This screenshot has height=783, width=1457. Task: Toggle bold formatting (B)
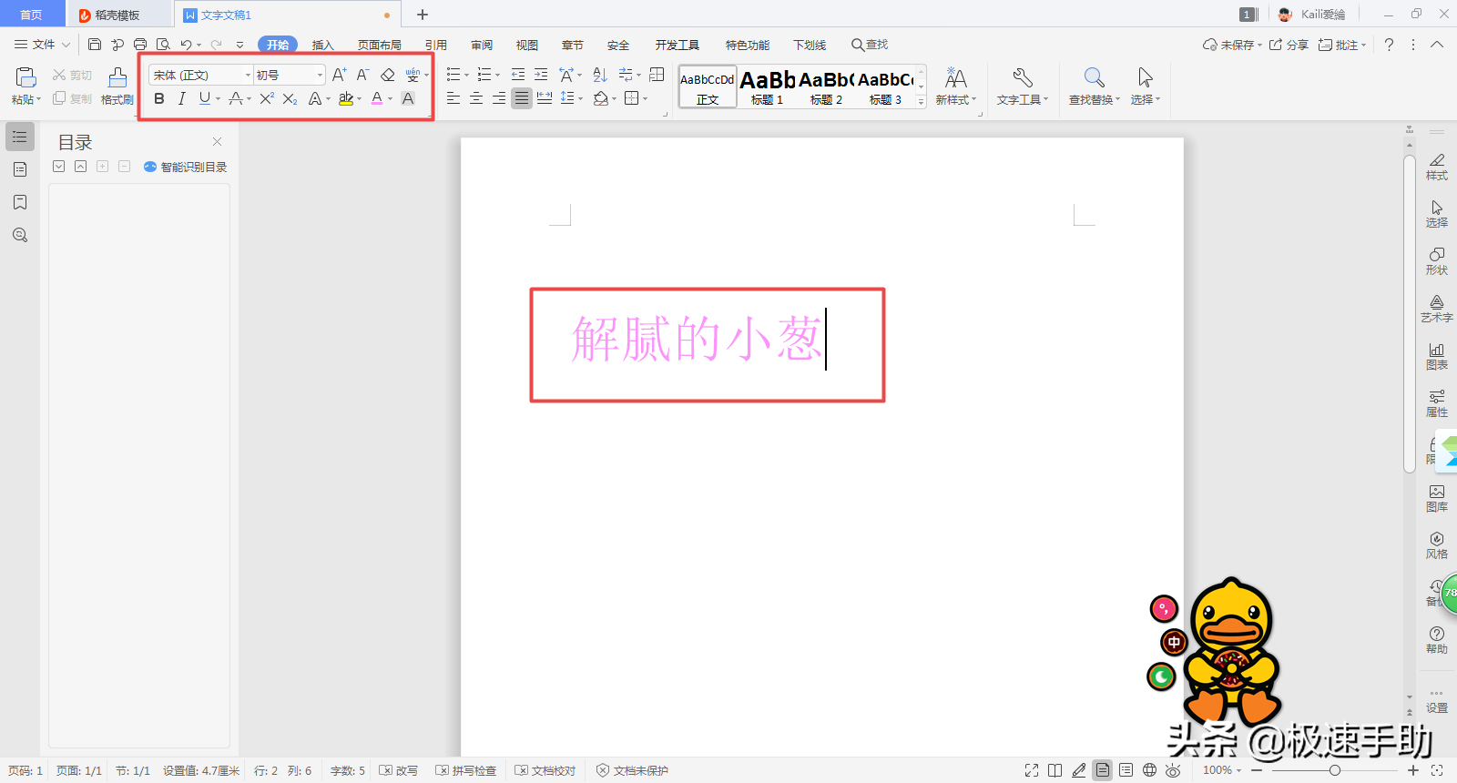click(x=159, y=98)
